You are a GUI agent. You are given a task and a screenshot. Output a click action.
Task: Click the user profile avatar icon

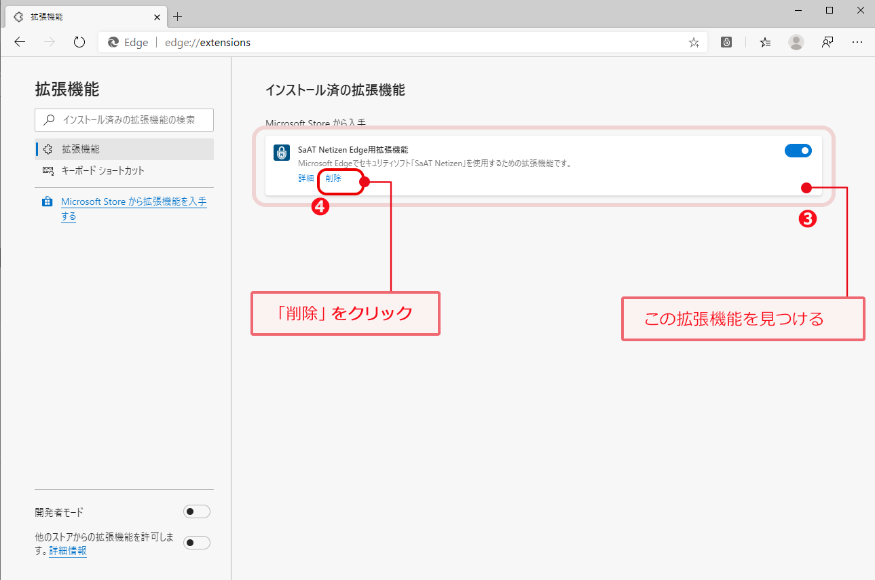pos(796,42)
